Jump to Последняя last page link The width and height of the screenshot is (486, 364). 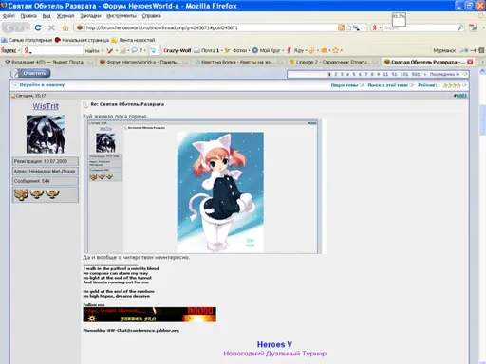tap(444, 74)
